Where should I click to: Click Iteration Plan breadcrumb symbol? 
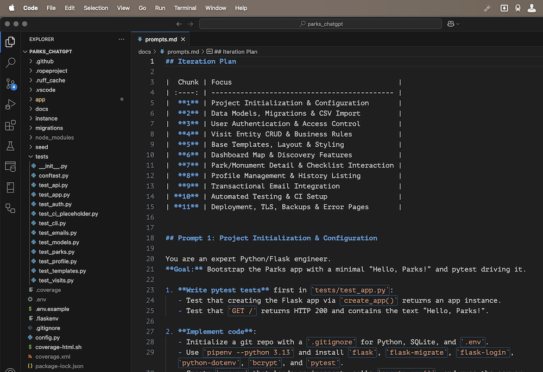(x=236, y=52)
